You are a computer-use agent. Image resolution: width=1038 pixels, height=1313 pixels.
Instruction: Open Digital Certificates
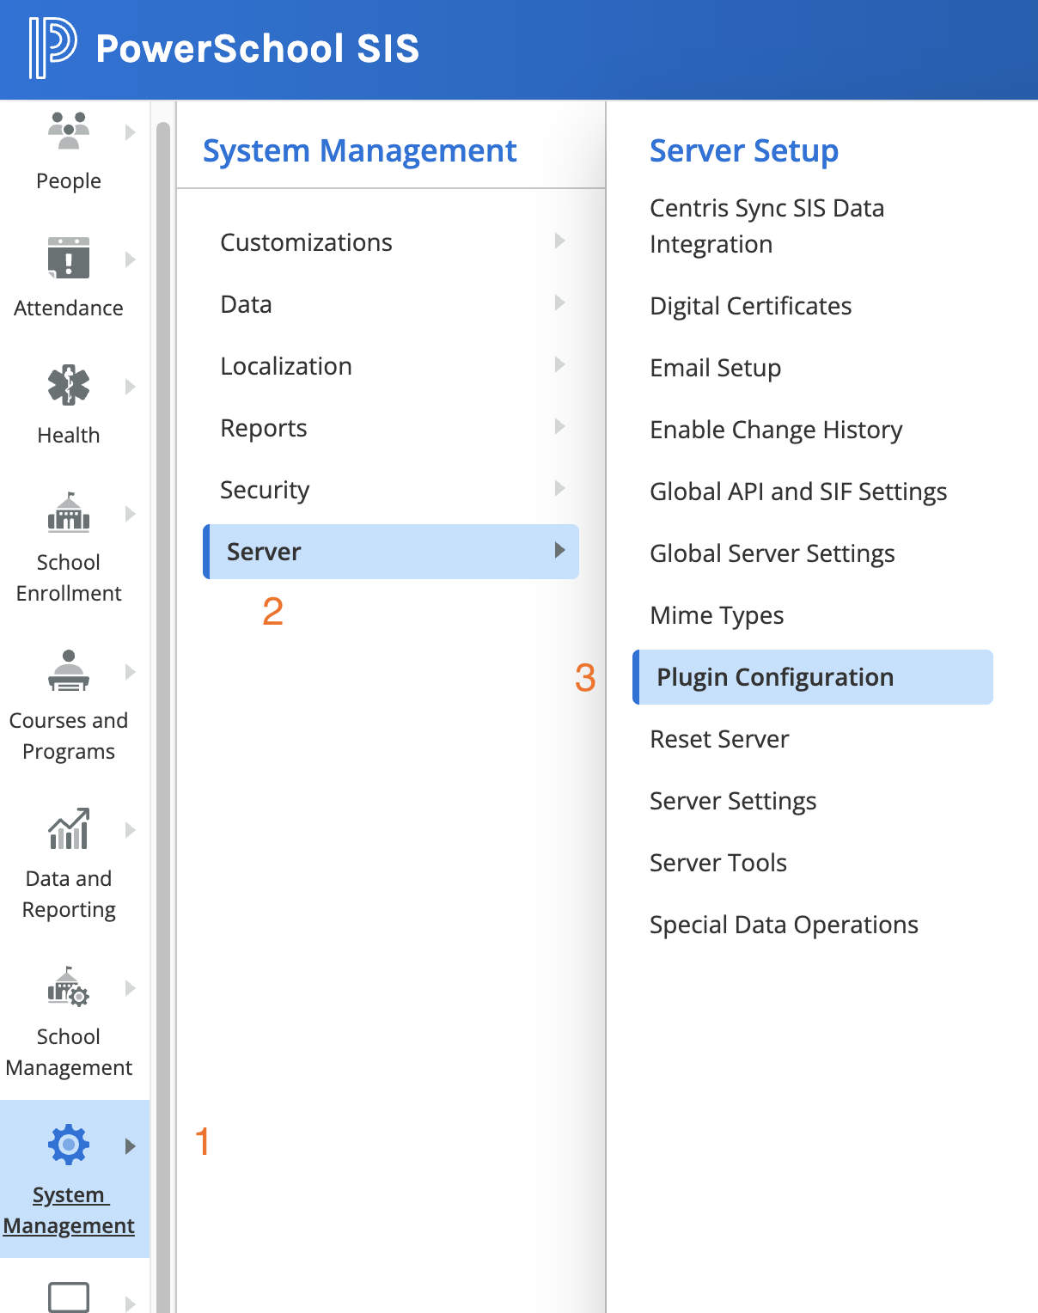click(x=750, y=306)
